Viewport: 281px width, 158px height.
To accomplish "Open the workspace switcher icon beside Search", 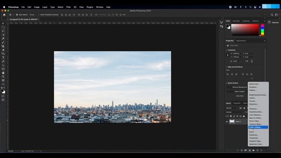I will (277, 15).
